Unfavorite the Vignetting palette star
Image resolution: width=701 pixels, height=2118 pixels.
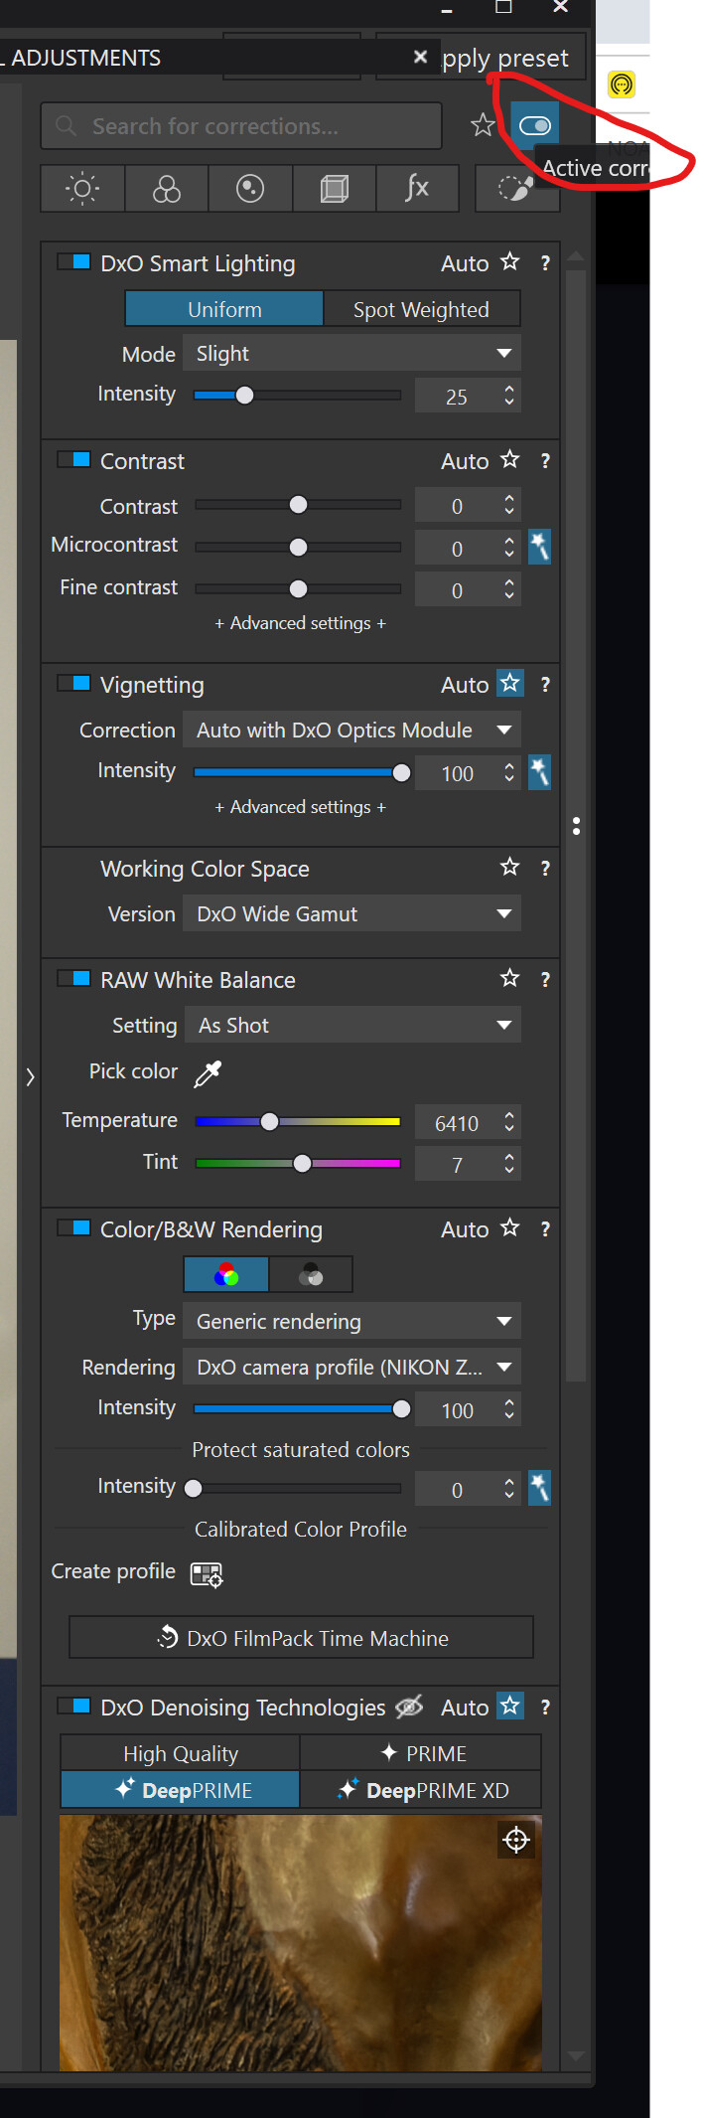coord(510,684)
